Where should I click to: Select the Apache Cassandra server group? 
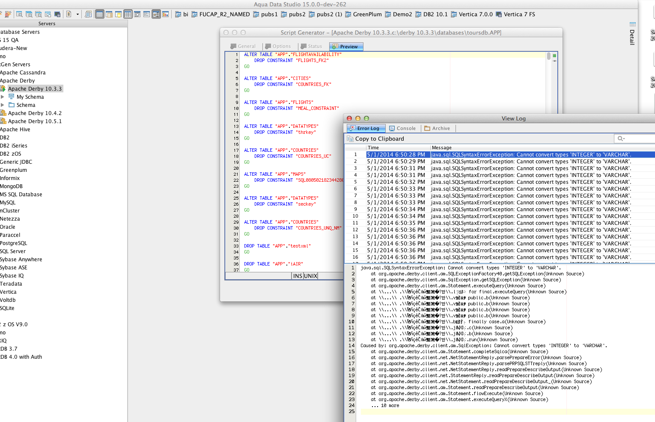pyautogui.click(x=23, y=73)
